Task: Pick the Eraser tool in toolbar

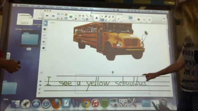Action: 110,16
